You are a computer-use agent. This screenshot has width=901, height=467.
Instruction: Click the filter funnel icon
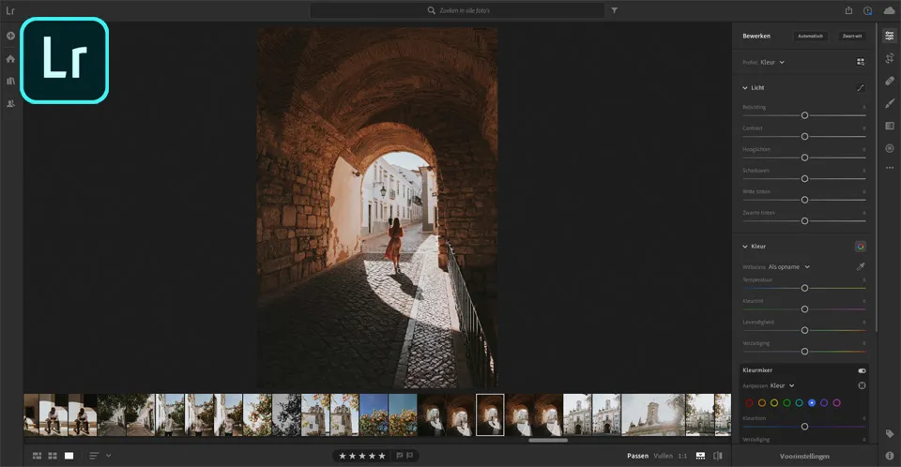[x=614, y=10]
